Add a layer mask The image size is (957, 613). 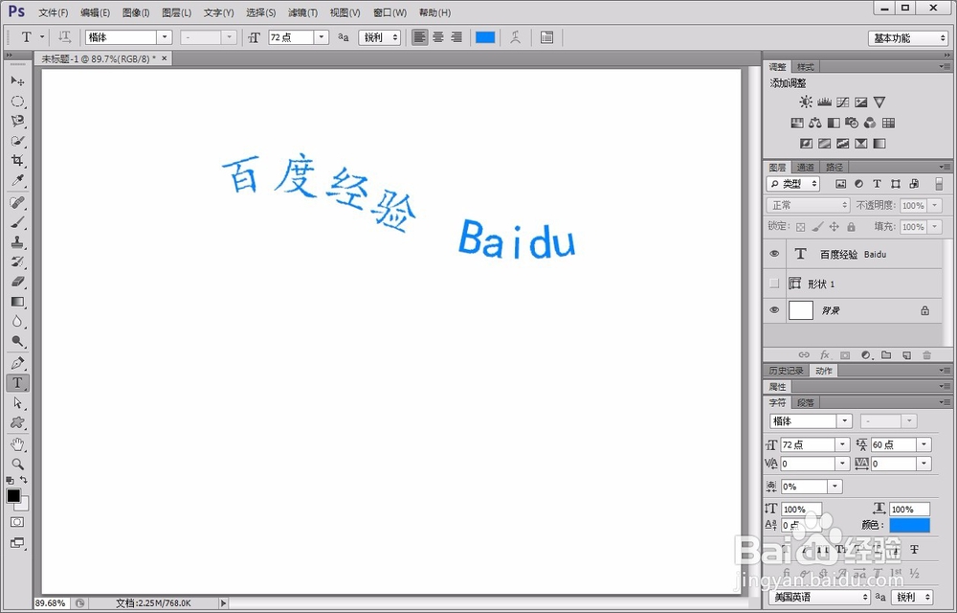845,354
